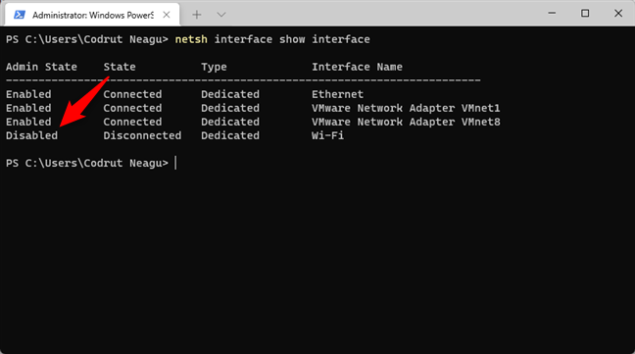Click 'Dedicated' in the Wi-Fi row
The width and height of the screenshot is (635, 354).
pos(230,135)
